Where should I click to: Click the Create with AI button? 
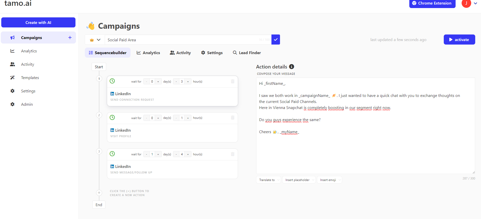tap(38, 22)
